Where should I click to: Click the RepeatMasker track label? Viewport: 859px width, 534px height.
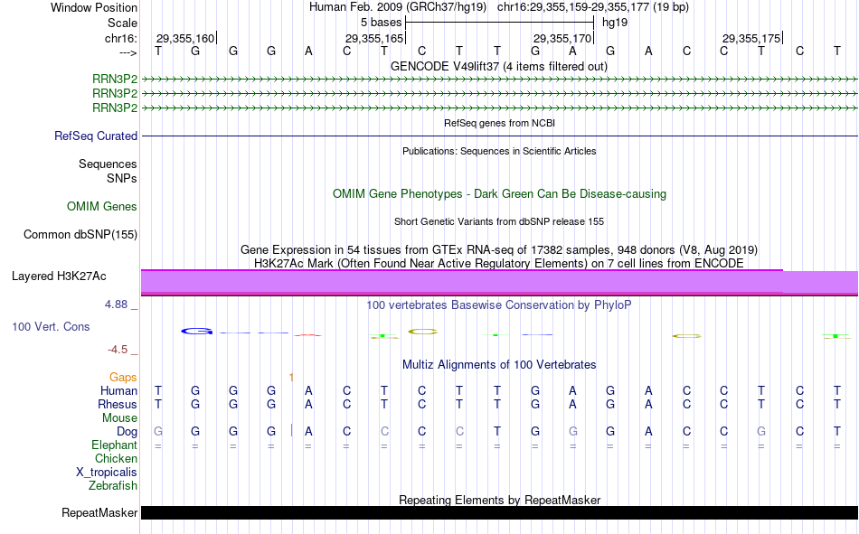(x=99, y=512)
